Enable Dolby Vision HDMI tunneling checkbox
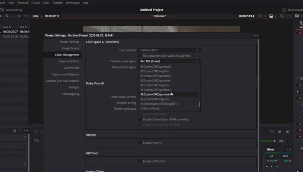This screenshot has height=172, width=303. (140, 120)
